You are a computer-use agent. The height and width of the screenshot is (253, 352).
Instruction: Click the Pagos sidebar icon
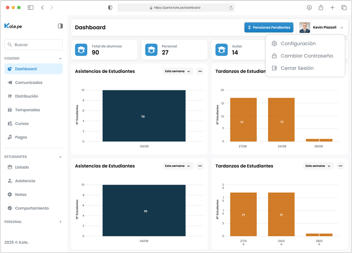pyautogui.click(x=10, y=137)
